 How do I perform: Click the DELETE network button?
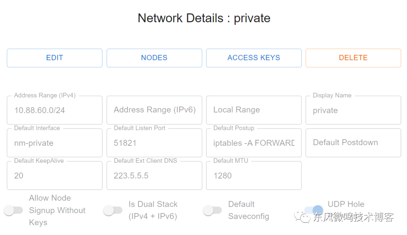click(x=353, y=58)
